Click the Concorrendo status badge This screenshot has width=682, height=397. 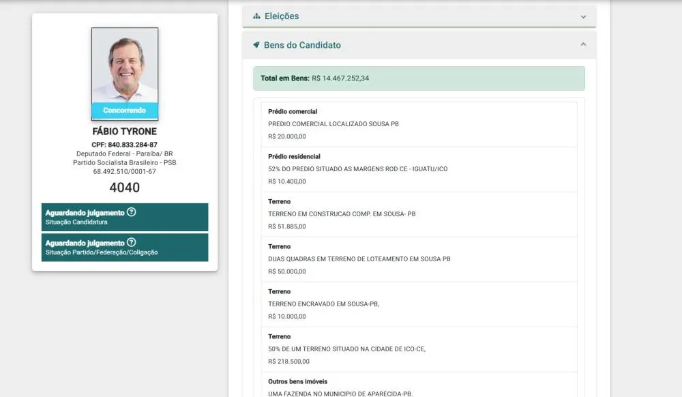click(x=125, y=111)
